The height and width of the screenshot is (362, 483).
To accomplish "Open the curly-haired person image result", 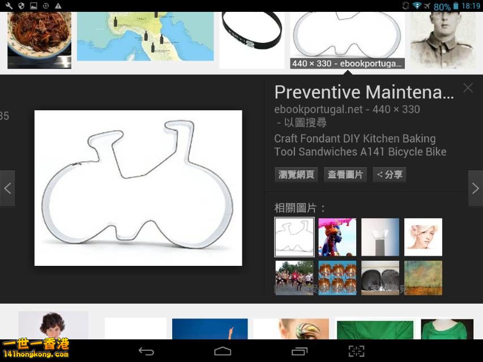I will (x=53, y=325).
